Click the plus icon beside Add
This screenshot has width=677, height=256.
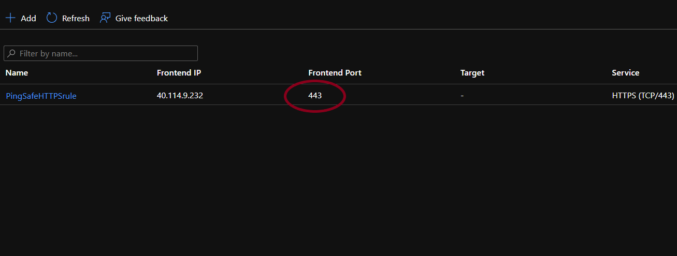tap(10, 18)
